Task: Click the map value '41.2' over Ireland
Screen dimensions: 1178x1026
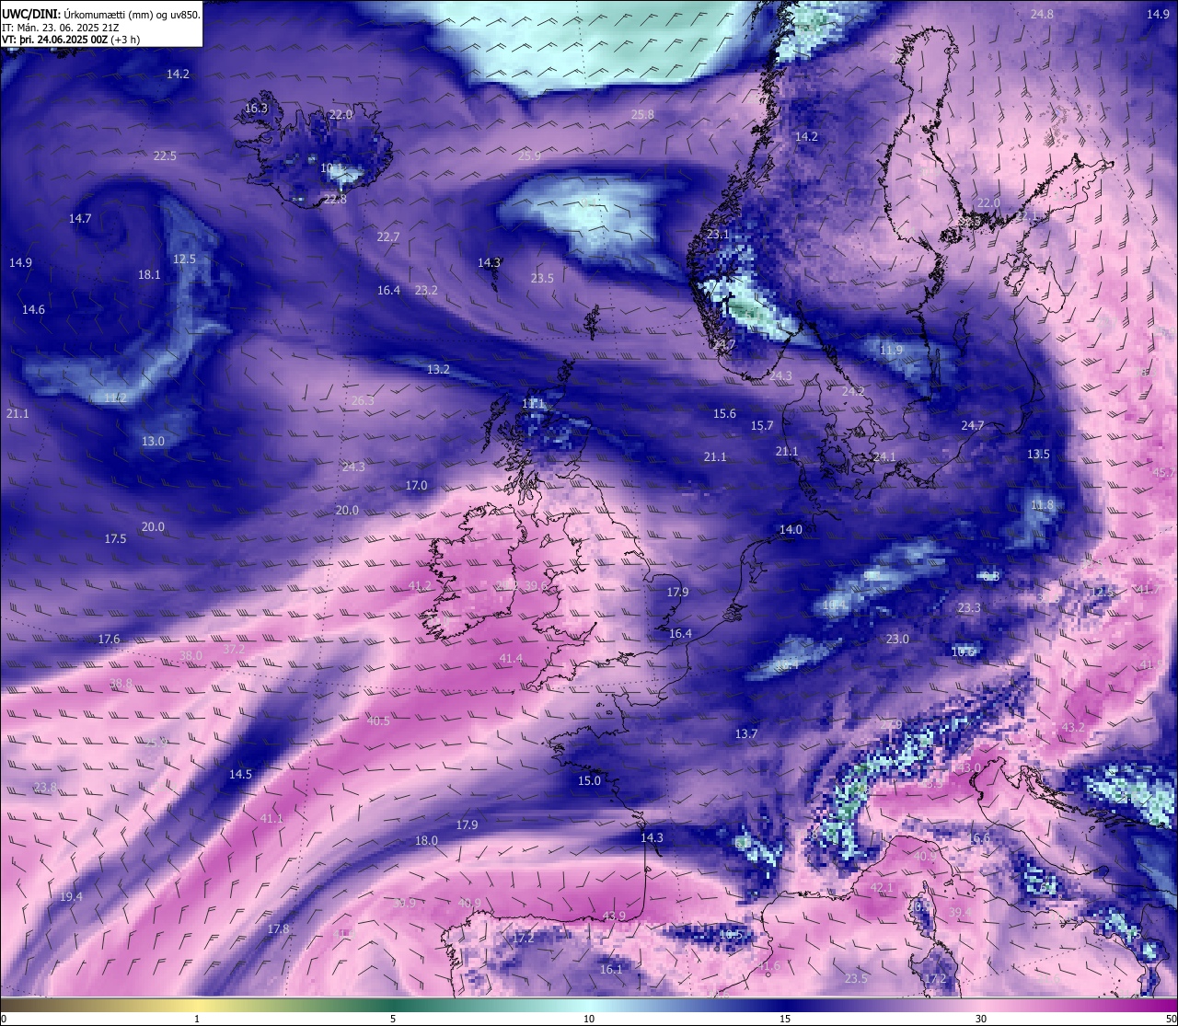Action: pos(420,586)
